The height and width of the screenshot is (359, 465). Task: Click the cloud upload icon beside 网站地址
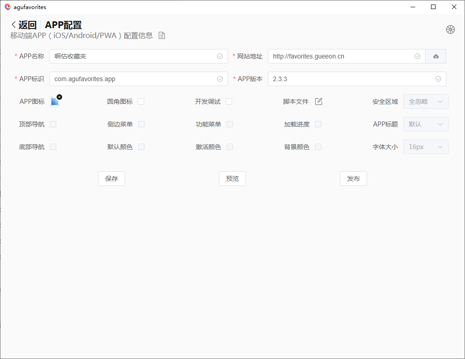[x=436, y=56]
